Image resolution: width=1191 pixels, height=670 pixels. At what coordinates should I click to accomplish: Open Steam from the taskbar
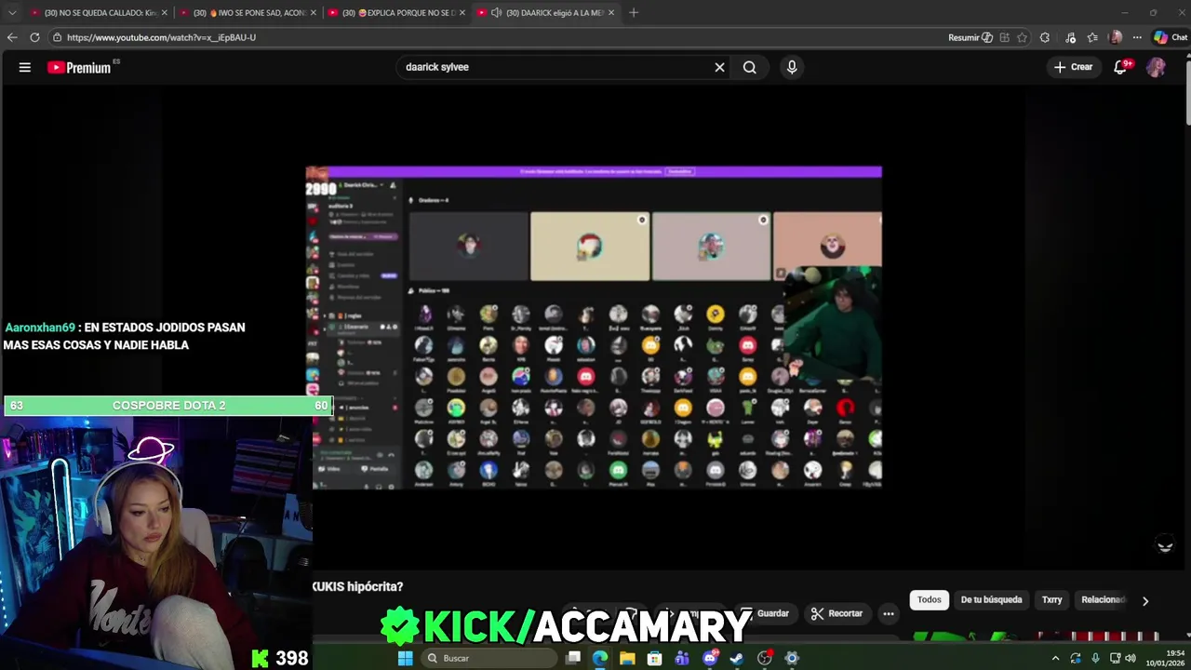pyautogui.click(x=737, y=658)
